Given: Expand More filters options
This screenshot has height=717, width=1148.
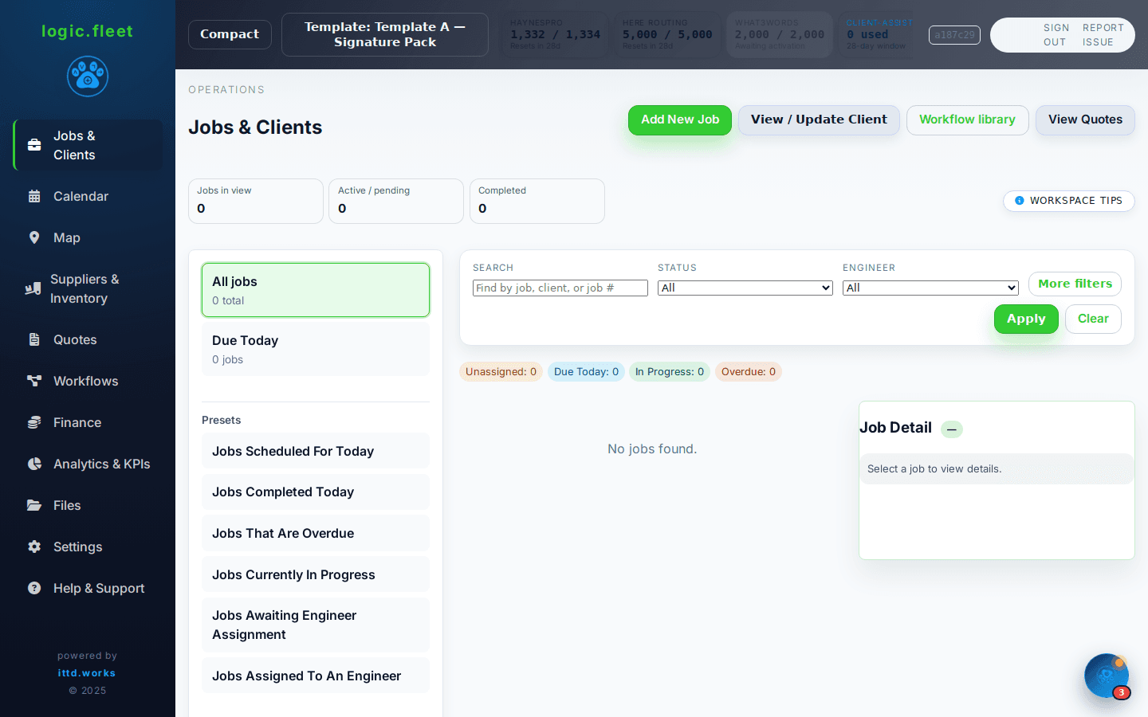Looking at the screenshot, I should 1074,284.
